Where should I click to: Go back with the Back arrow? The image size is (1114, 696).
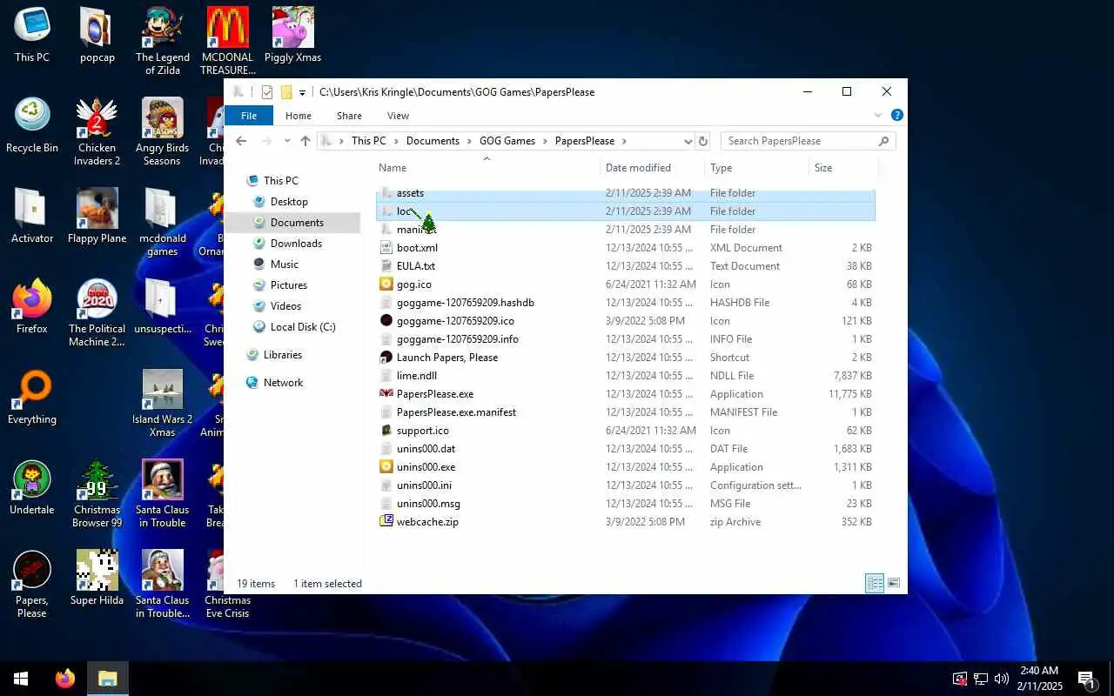click(x=241, y=141)
